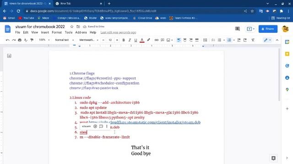Click the blue Share button
Viewport: 293px width, 164px height.
coord(268,29)
